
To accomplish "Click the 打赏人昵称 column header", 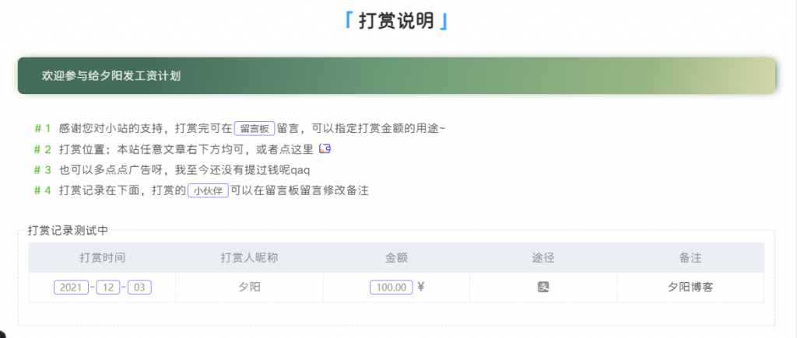I will tap(249, 258).
